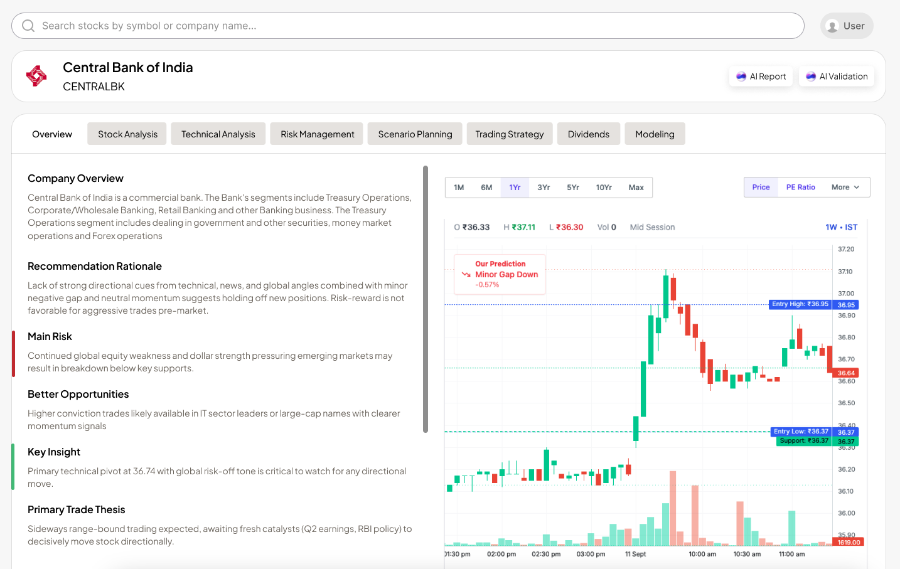
Task: Switch to the Risk Management tab
Action: click(317, 134)
